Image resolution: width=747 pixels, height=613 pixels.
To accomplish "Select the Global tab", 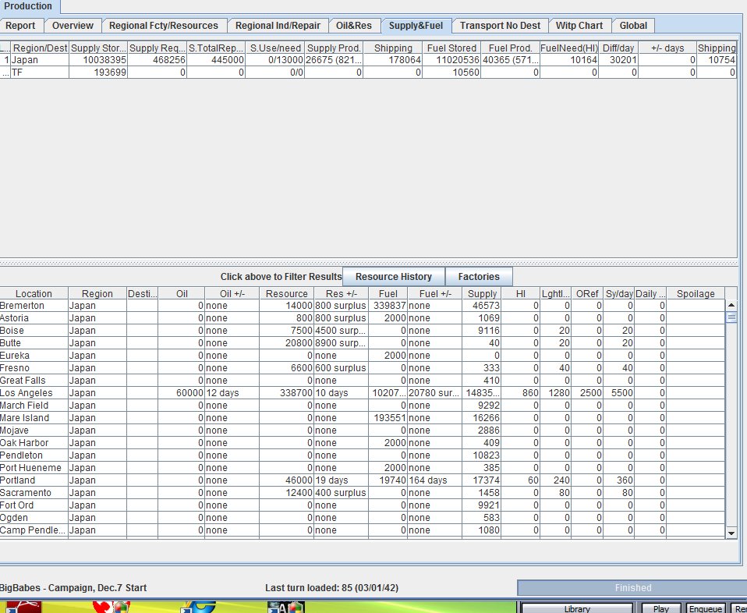I will point(633,26).
